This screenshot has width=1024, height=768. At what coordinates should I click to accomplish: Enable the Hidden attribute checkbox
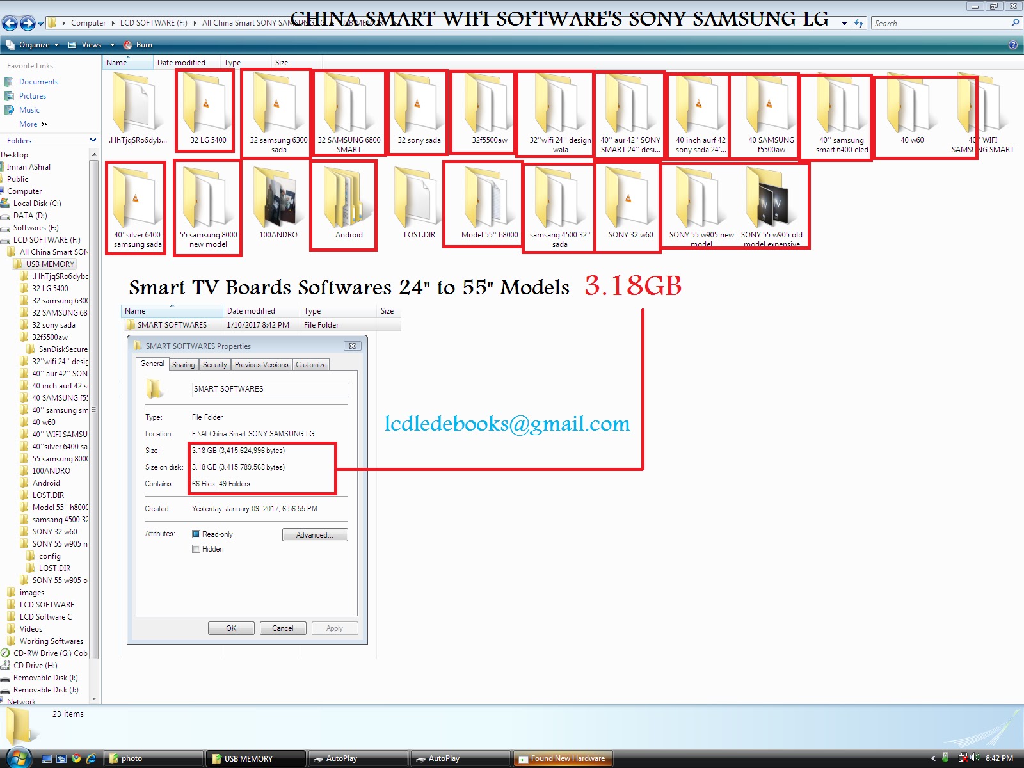196,548
